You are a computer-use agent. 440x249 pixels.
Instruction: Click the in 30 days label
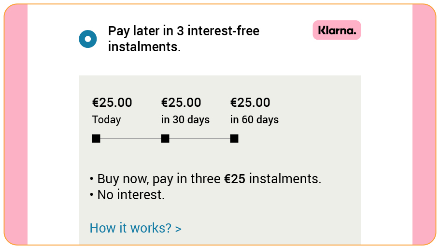pyautogui.click(x=185, y=120)
